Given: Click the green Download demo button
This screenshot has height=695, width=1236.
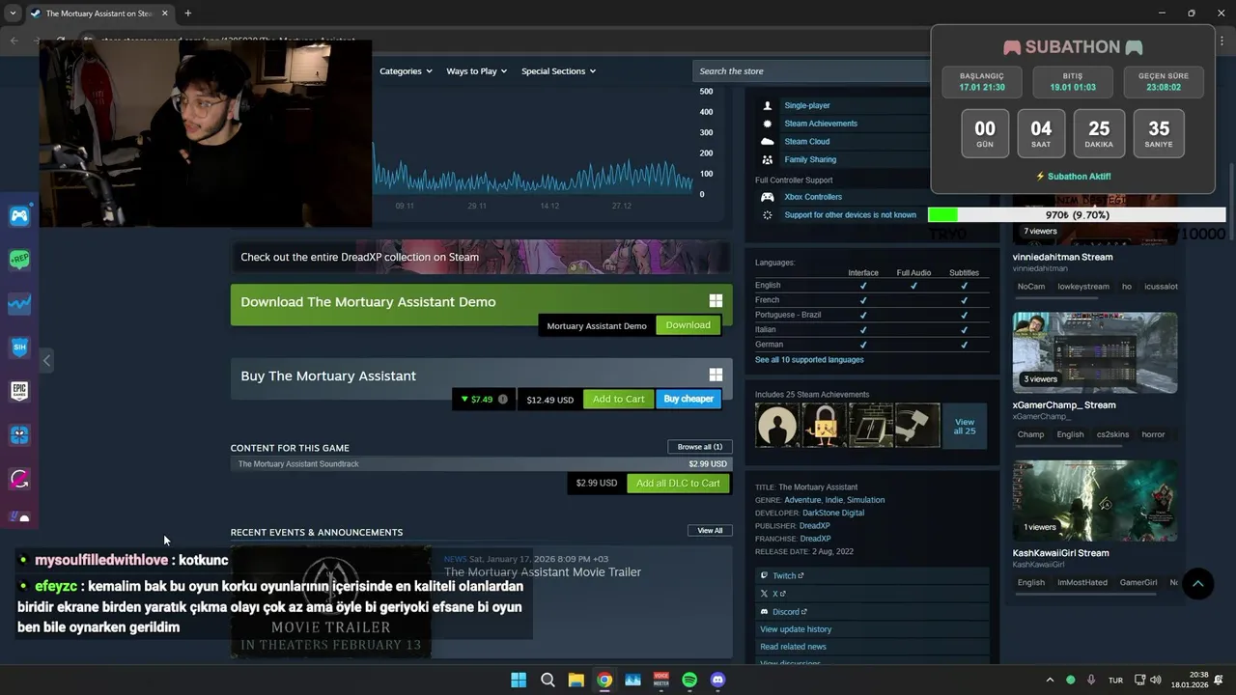Looking at the screenshot, I should tap(688, 325).
